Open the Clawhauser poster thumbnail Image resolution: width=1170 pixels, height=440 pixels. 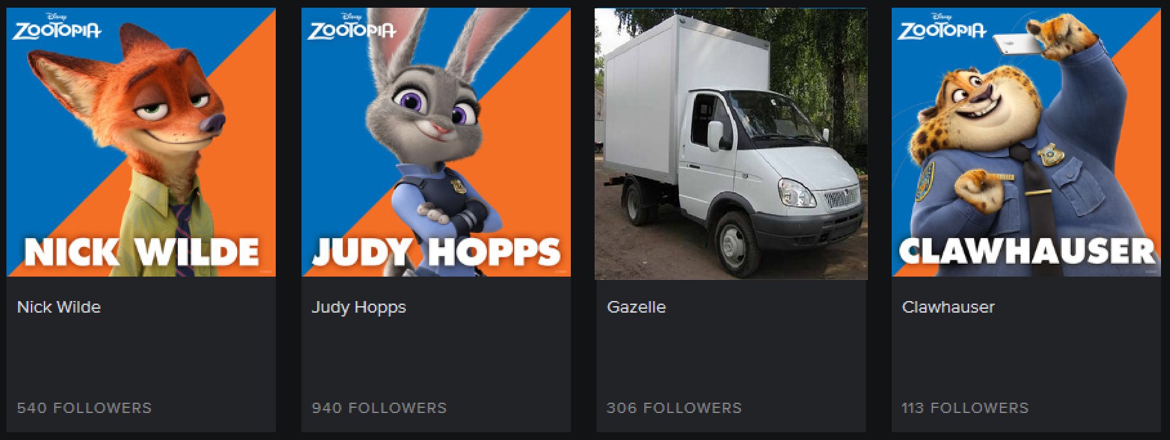pos(1026,142)
